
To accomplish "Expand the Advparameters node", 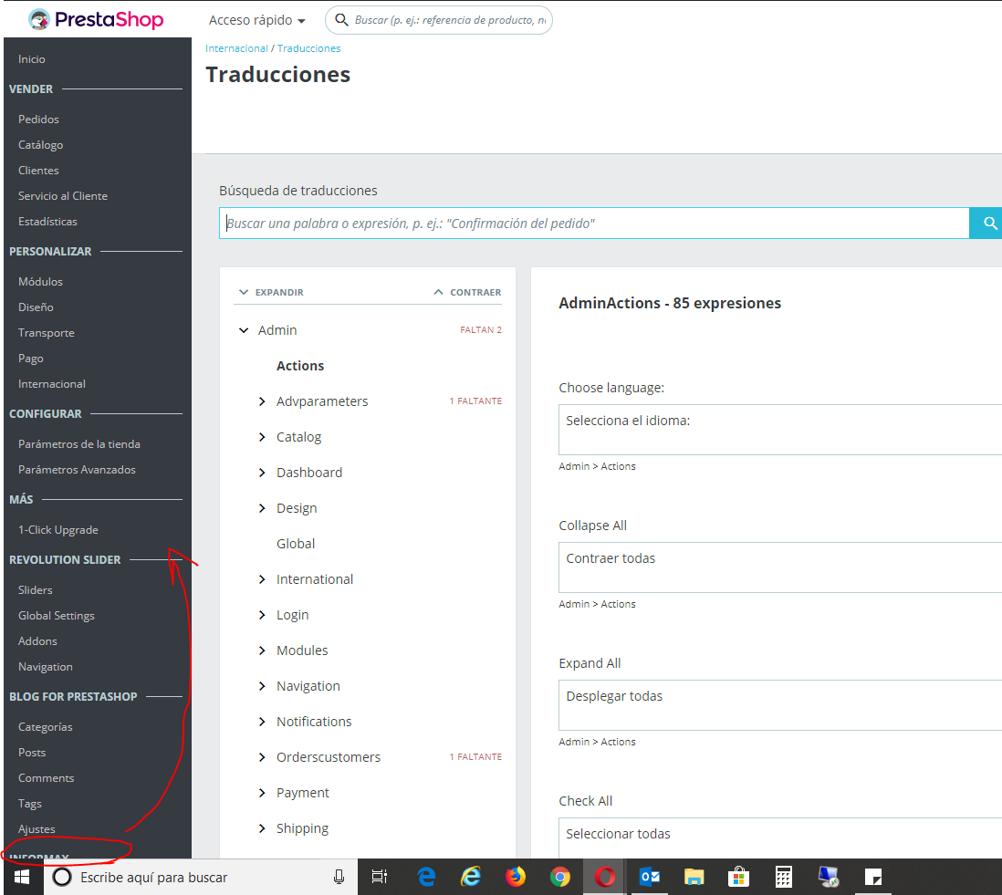I will pyautogui.click(x=262, y=401).
